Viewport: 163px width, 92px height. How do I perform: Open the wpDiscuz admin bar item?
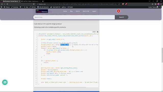[x=64, y=7]
